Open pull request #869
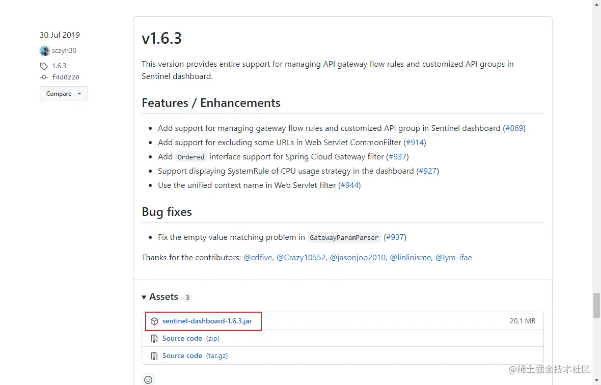 coord(514,128)
